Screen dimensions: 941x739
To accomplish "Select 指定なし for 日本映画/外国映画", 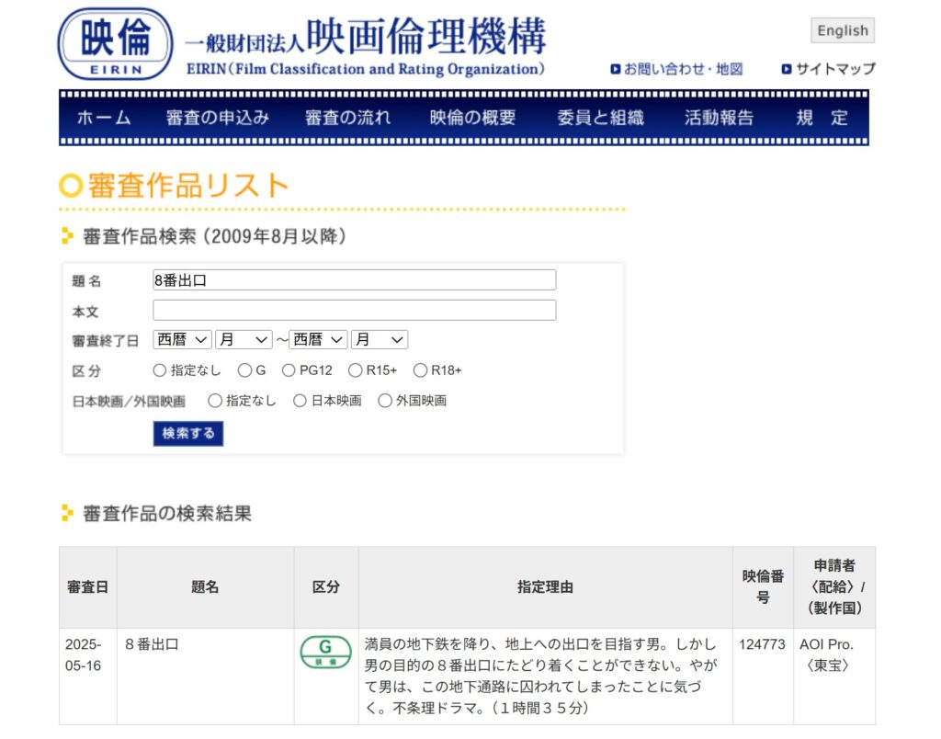I will [x=215, y=401].
